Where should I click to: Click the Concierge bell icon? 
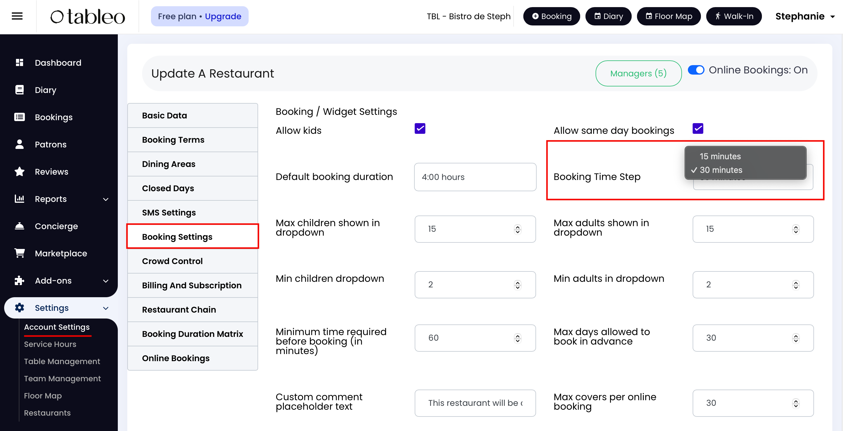(20, 226)
